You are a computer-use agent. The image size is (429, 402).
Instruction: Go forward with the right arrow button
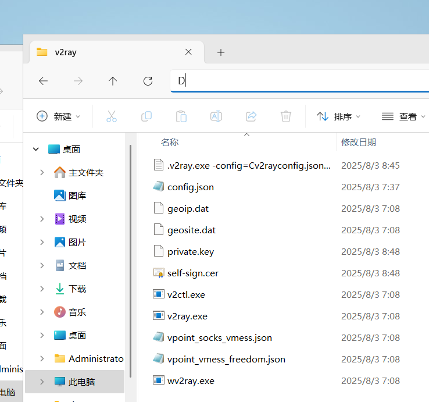click(x=78, y=81)
